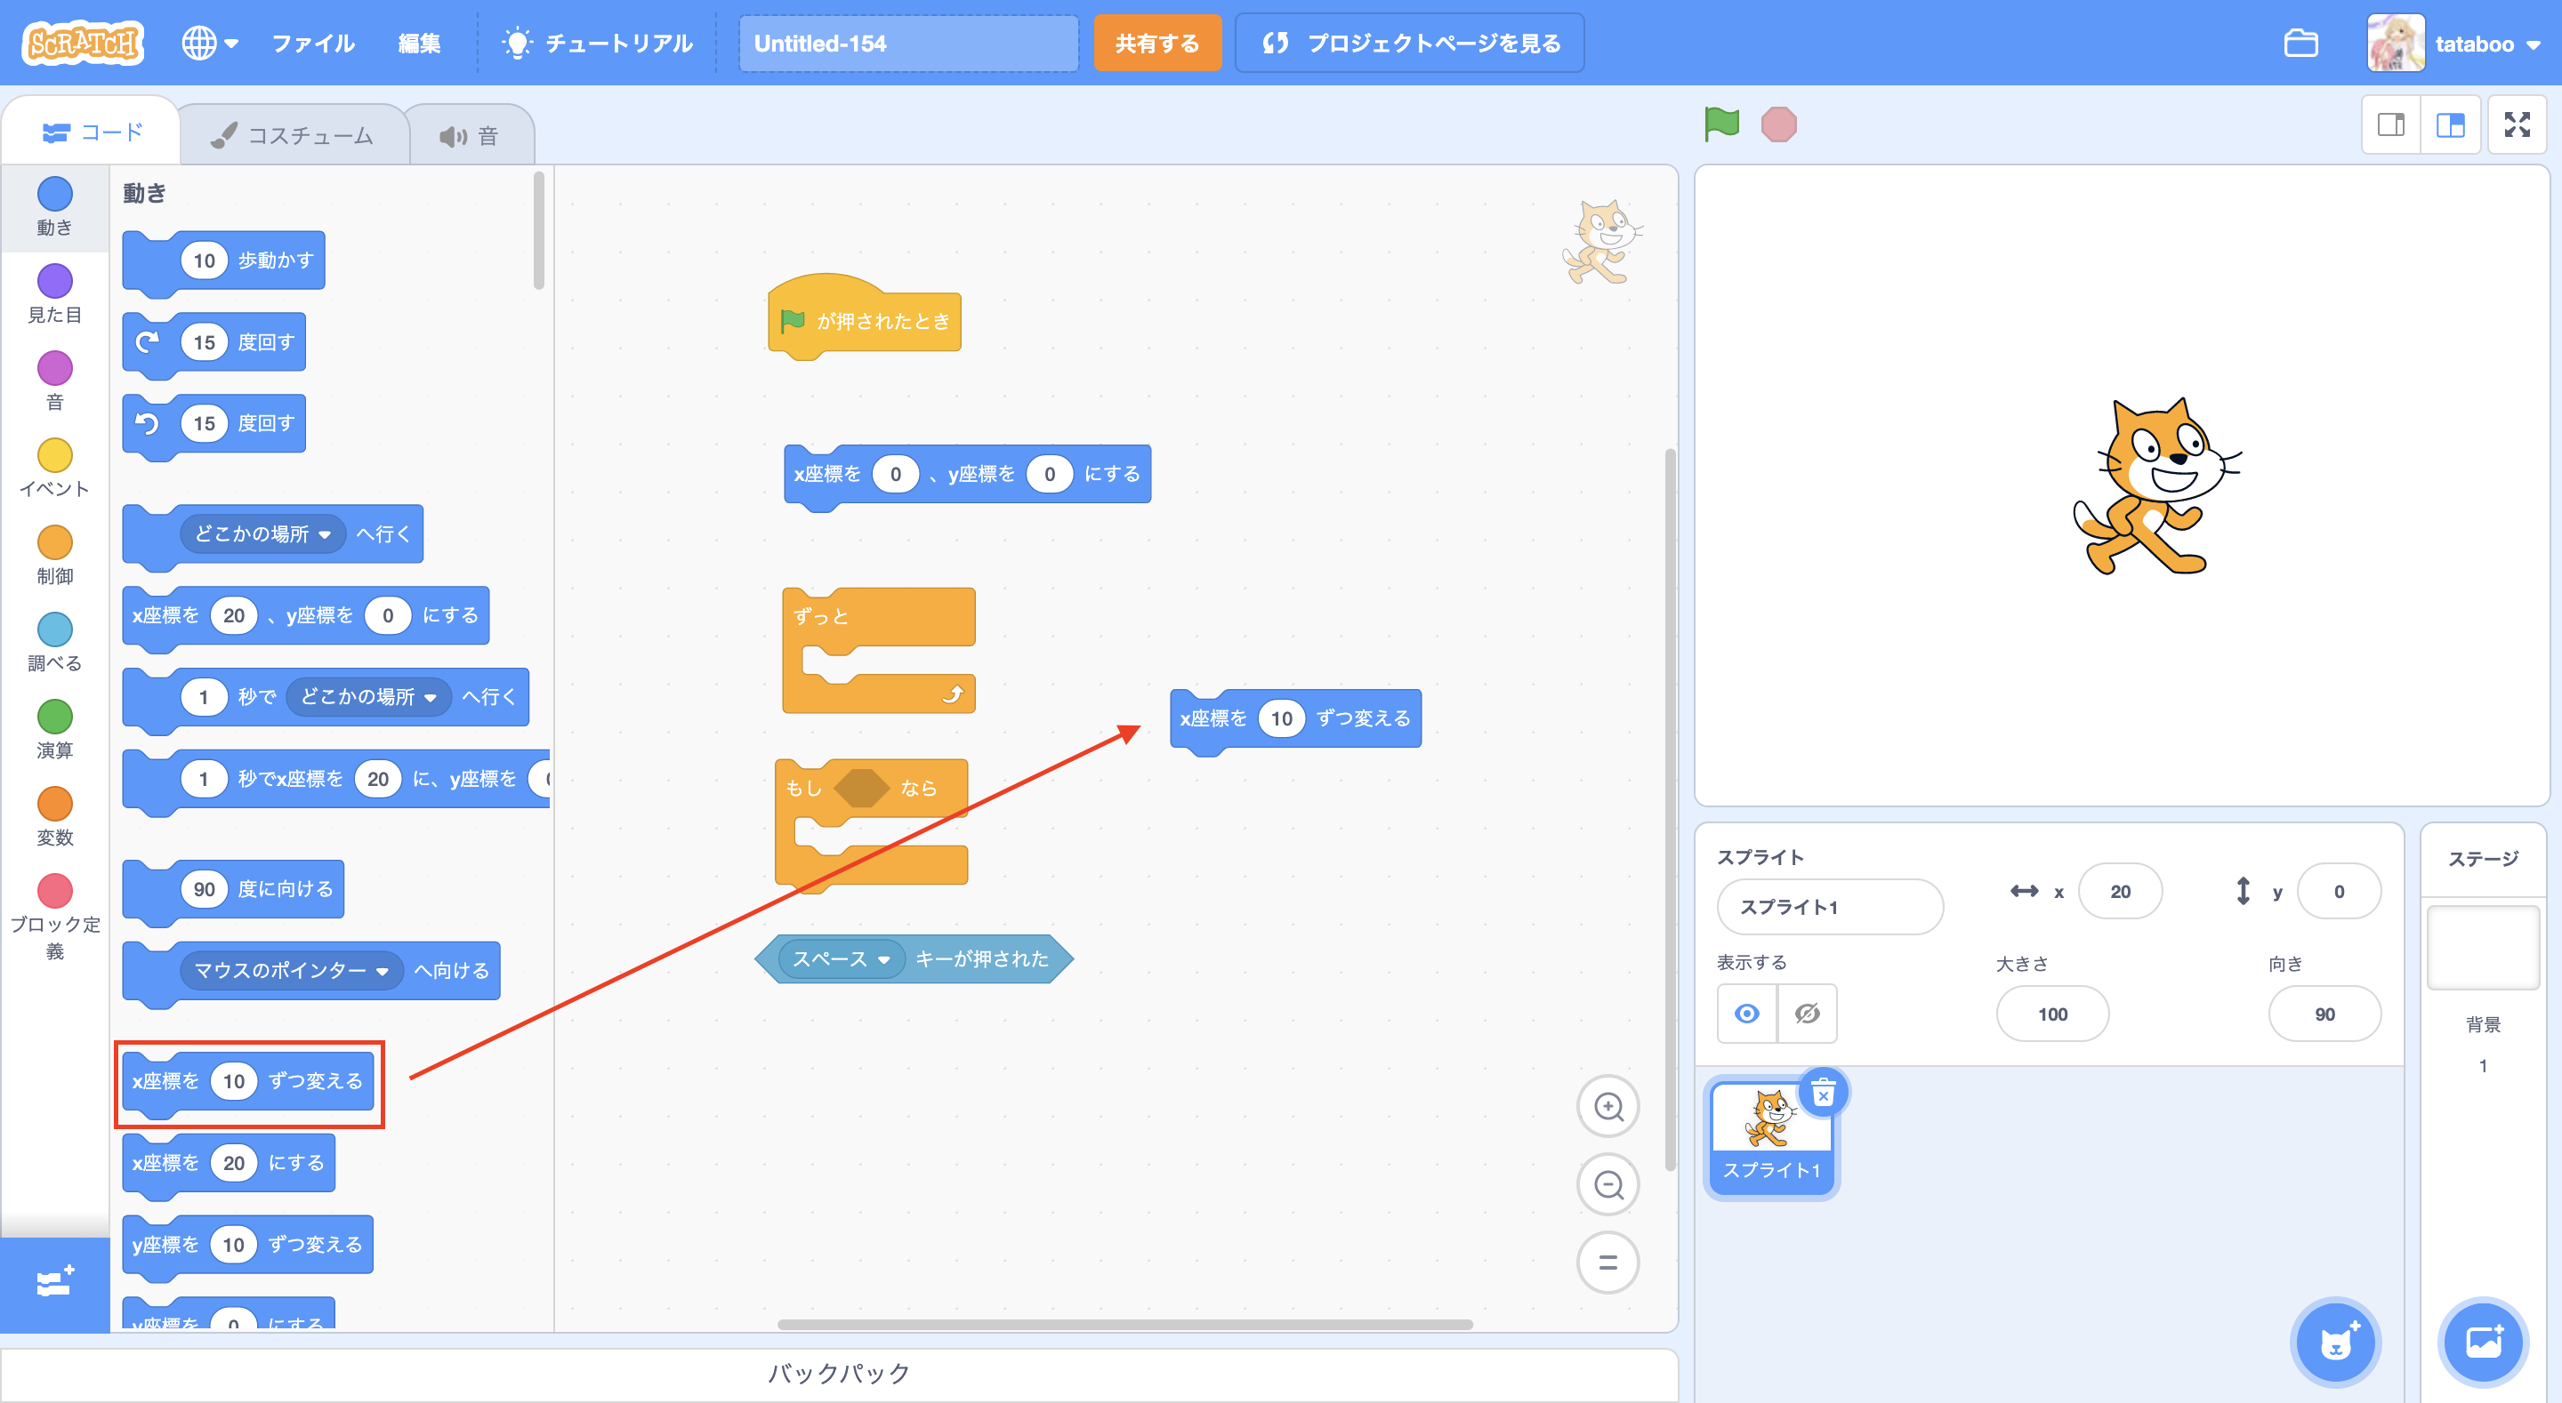The image size is (2562, 1403).
Task: Delete スプライト1 with trash icon
Action: 1823,1094
